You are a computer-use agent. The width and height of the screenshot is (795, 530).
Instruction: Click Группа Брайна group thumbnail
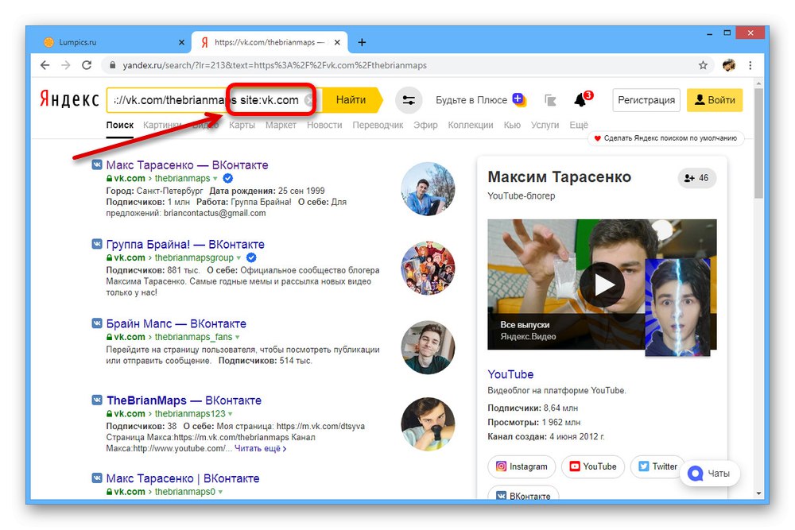tap(428, 268)
